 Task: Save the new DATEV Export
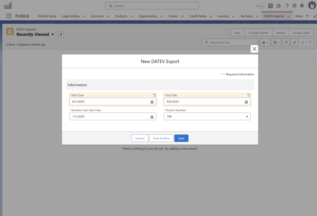181,138
